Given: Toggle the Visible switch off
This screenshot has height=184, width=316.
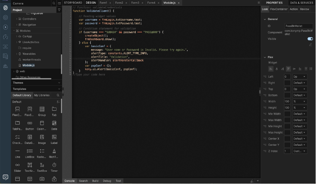Looking at the screenshot, I should point(310,39).
